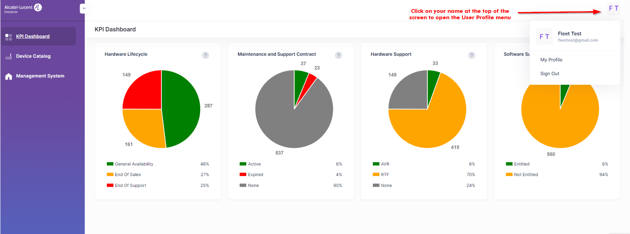The width and height of the screenshot is (630, 234).
Task: Click the red Expired legend swatch
Action: click(243, 175)
